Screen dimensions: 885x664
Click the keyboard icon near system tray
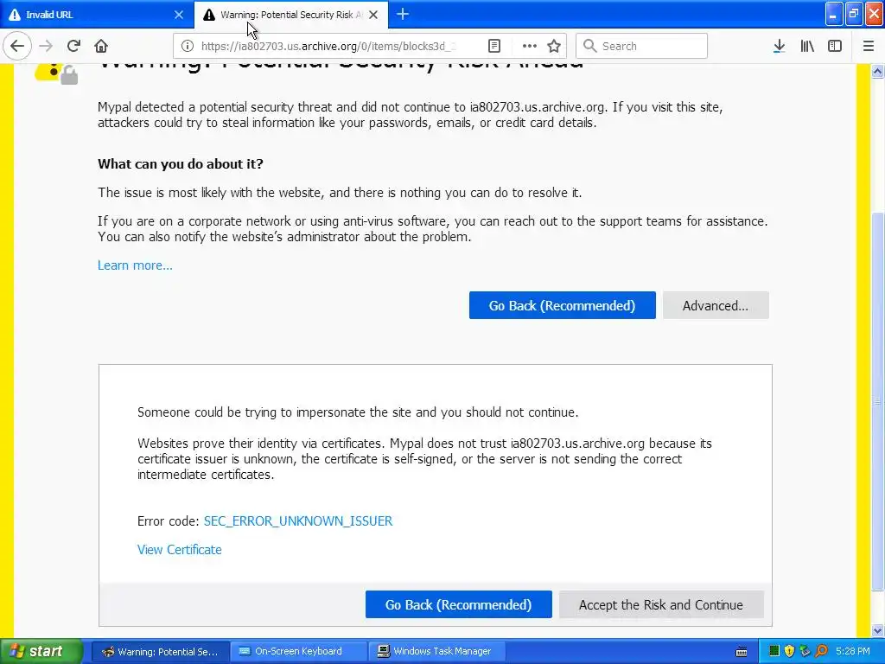pyautogui.click(x=742, y=652)
